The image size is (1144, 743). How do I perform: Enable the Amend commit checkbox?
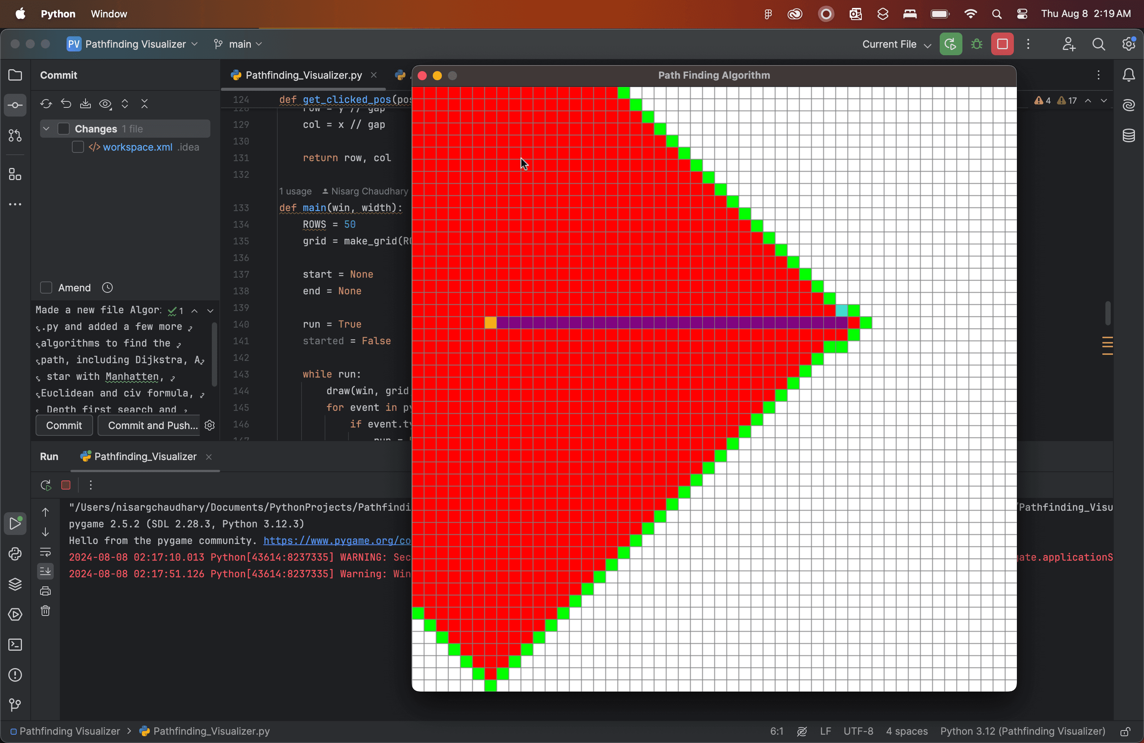point(46,288)
